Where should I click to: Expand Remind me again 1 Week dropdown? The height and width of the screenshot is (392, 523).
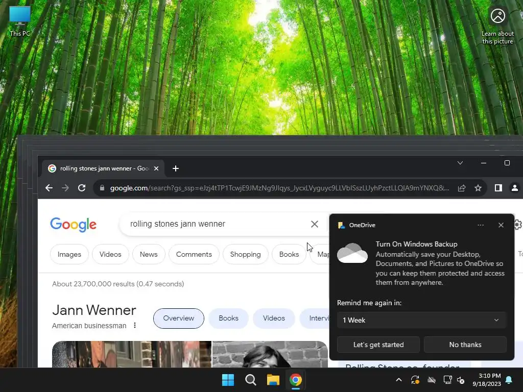421,321
